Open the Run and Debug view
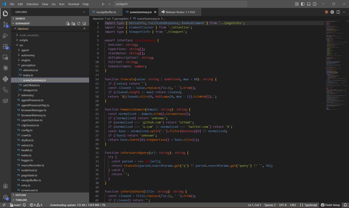 (x=5, y=35)
